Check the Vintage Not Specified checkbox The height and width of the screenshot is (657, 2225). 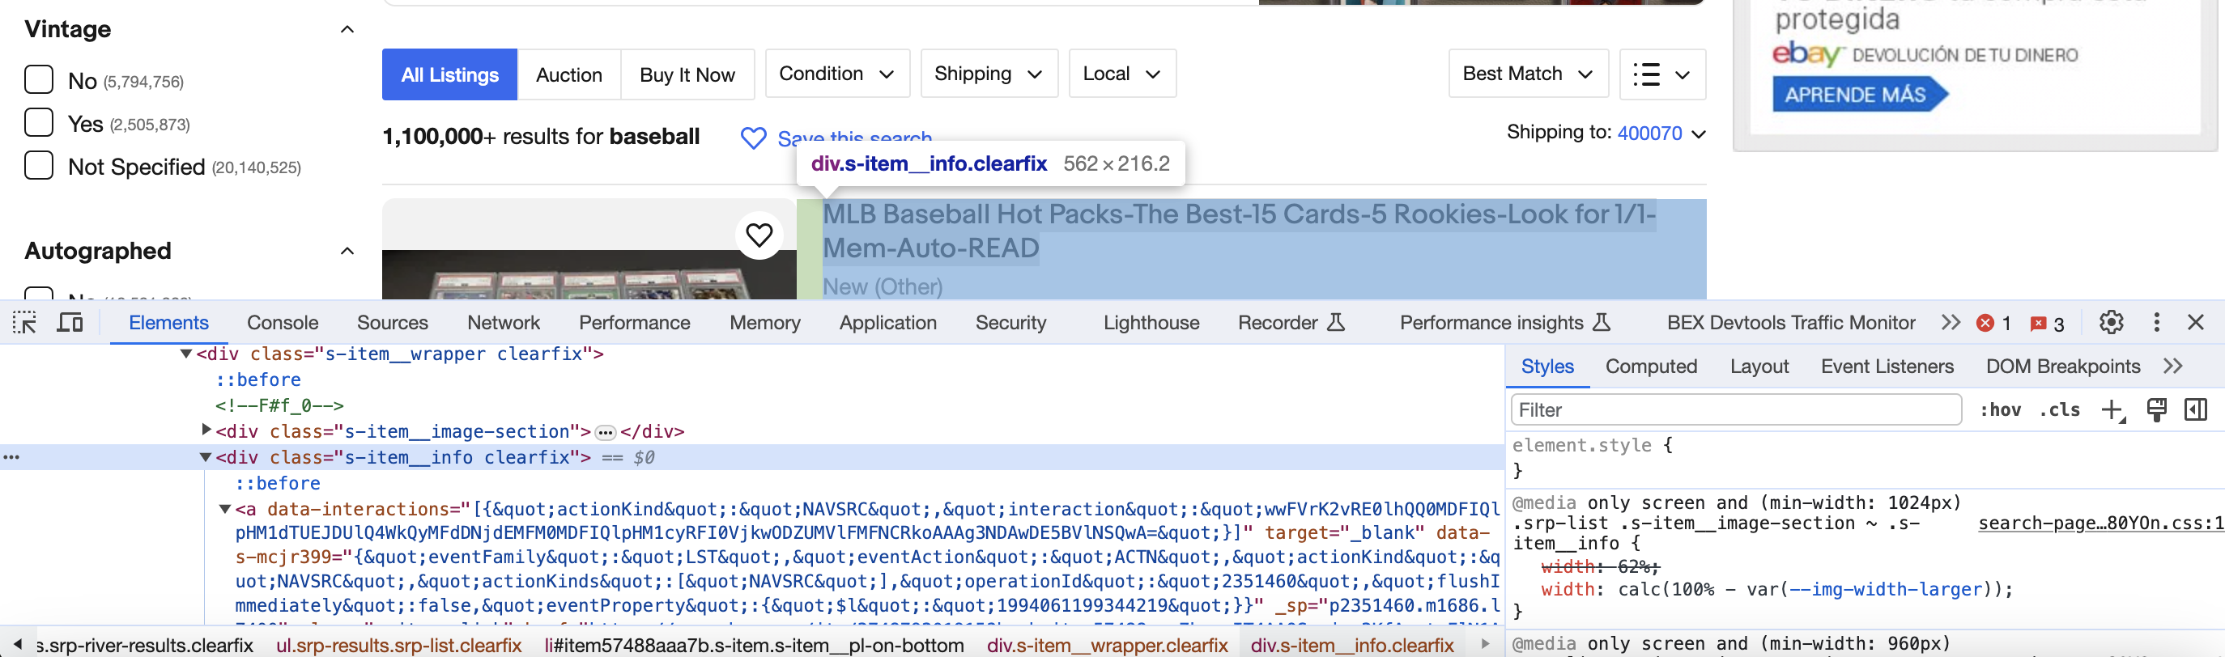click(x=39, y=165)
